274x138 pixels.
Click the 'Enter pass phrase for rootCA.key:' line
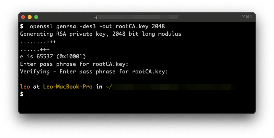pyautogui.click(x=74, y=64)
